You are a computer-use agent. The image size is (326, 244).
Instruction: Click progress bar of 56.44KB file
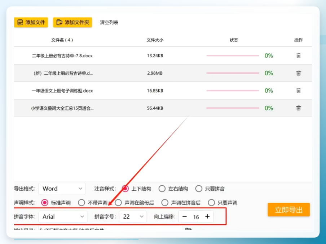233,108
